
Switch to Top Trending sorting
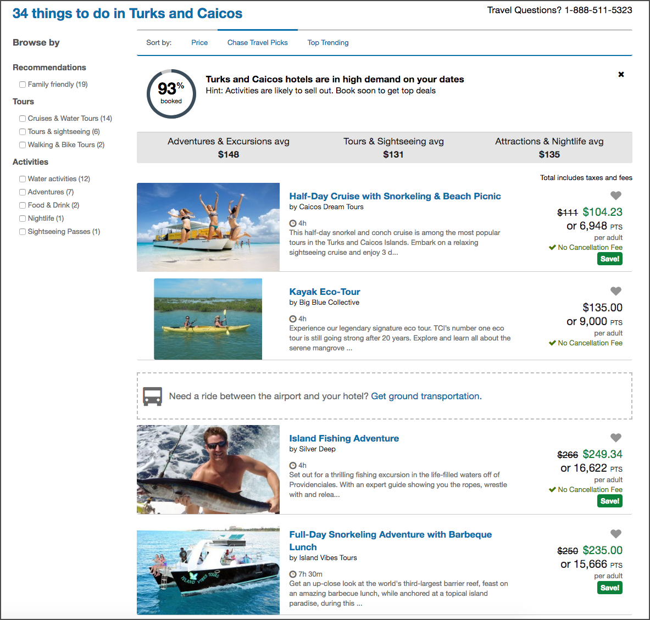[x=328, y=42]
